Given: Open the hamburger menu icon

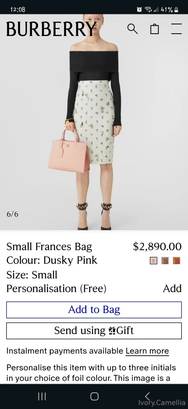Looking at the screenshot, I should coord(176,29).
